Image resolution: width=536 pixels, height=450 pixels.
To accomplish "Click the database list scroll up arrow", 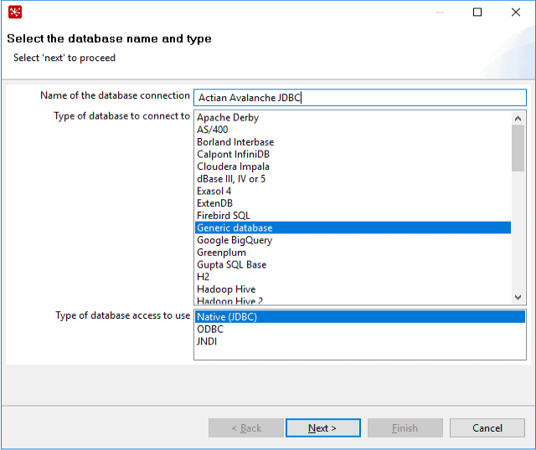I will [x=518, y=119].
